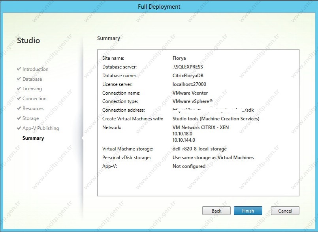This screenshot has width=318, height=232.
Task: Open the Introduction step
Action: pos(35,69)
